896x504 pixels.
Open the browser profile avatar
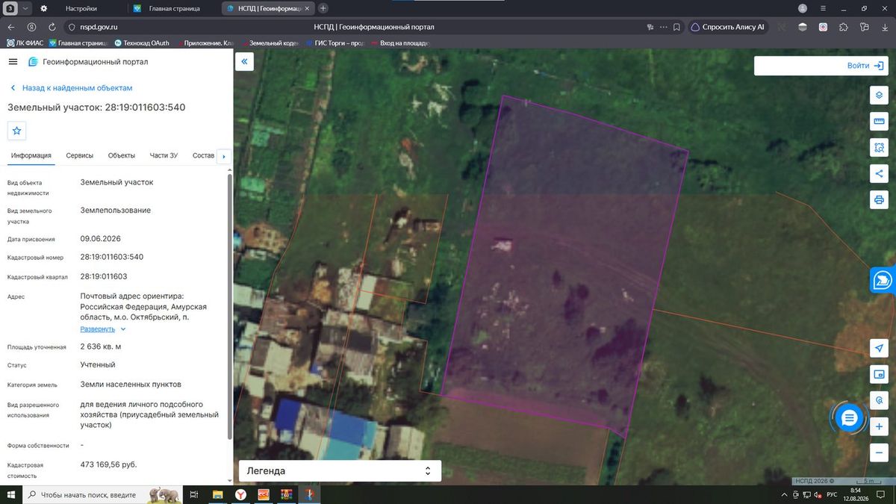[803, 8]
